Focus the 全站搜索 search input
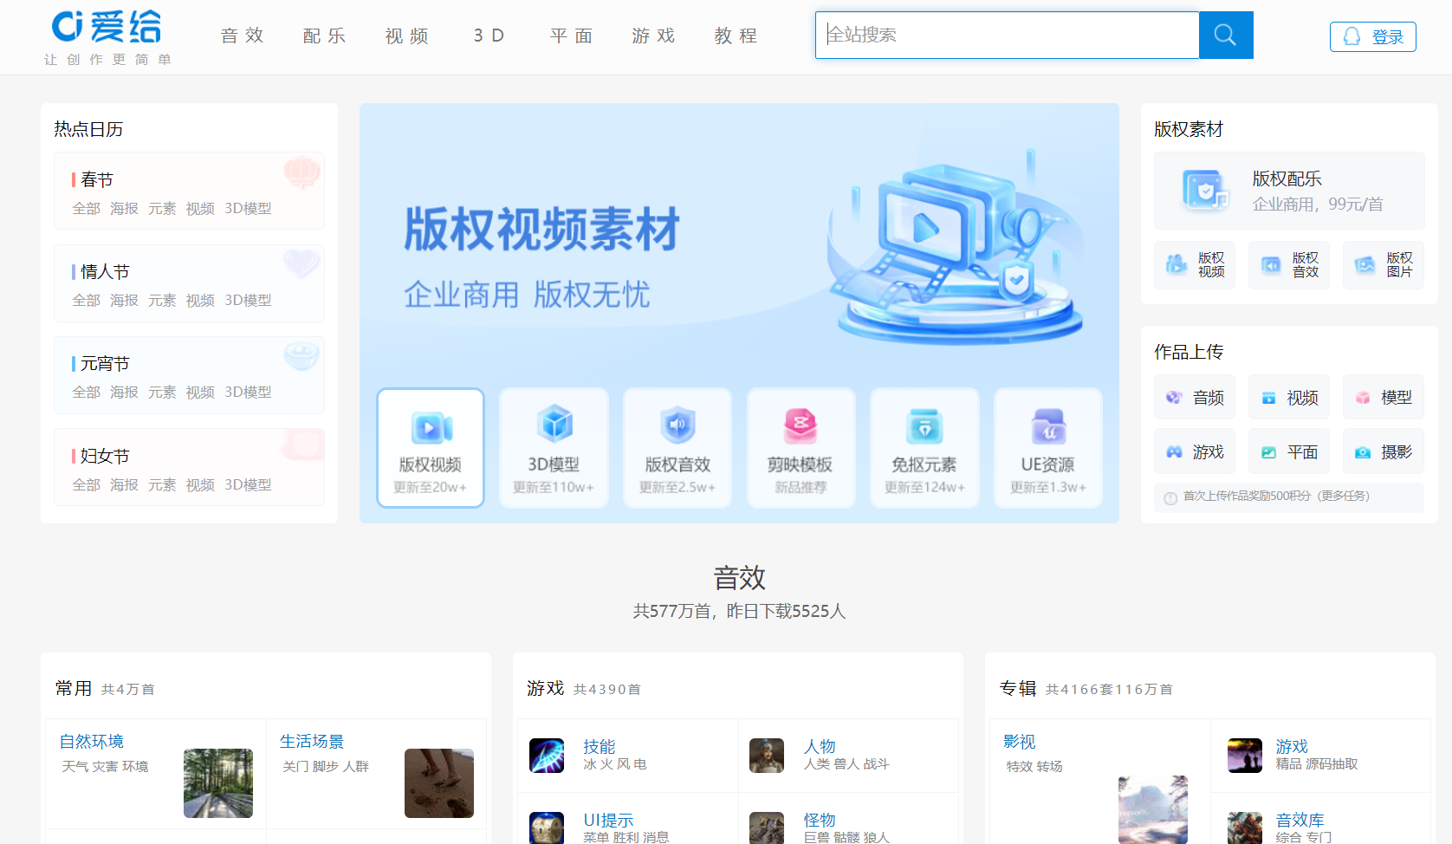Viewport: 1452px width, 844px height. click(x=1007, y=35)
